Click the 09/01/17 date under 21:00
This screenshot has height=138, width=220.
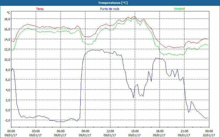coord(184,135)
